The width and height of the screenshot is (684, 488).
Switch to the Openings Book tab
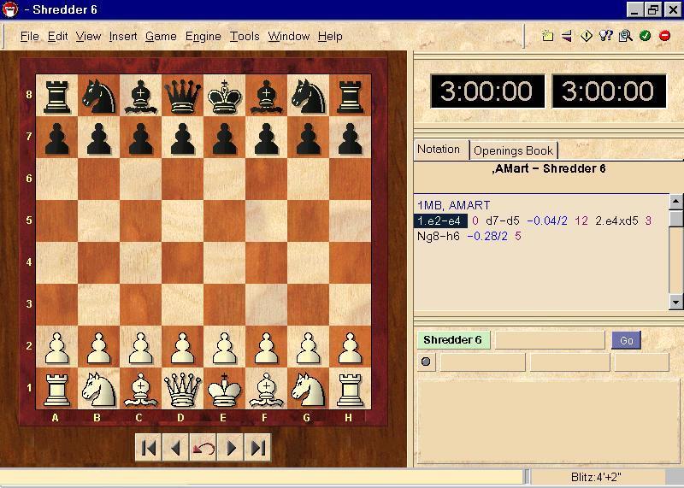513,150
